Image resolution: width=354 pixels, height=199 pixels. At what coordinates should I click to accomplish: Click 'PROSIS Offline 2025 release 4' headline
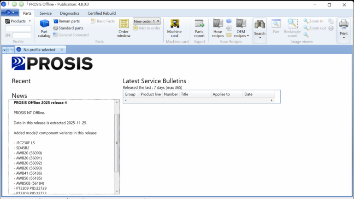(x=40, y=102)
